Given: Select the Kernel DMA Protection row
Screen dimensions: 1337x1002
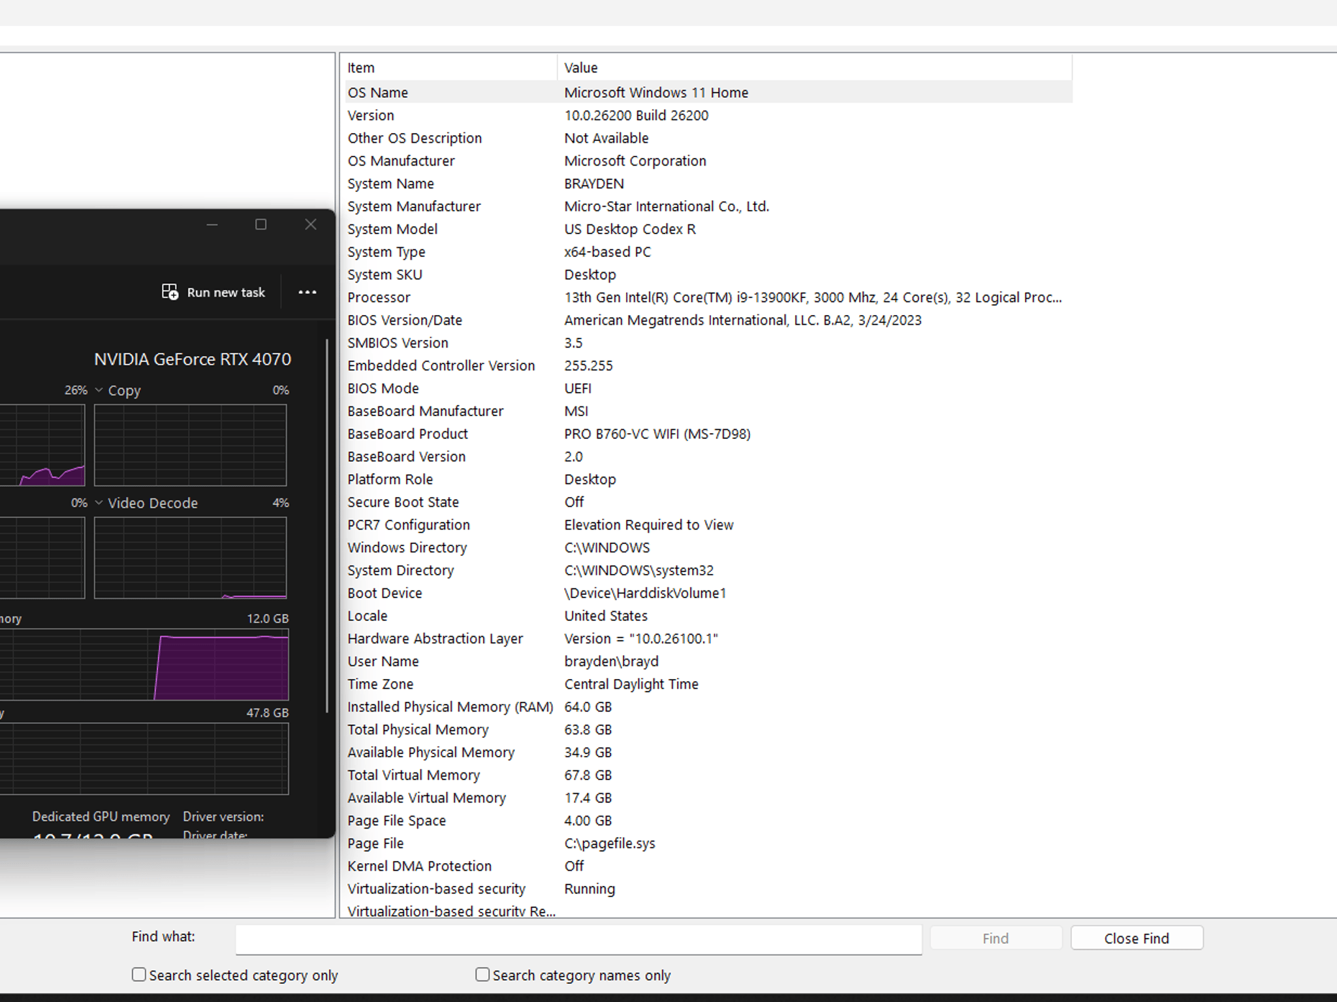Looking at the screenshot, I should coord(708,866).
